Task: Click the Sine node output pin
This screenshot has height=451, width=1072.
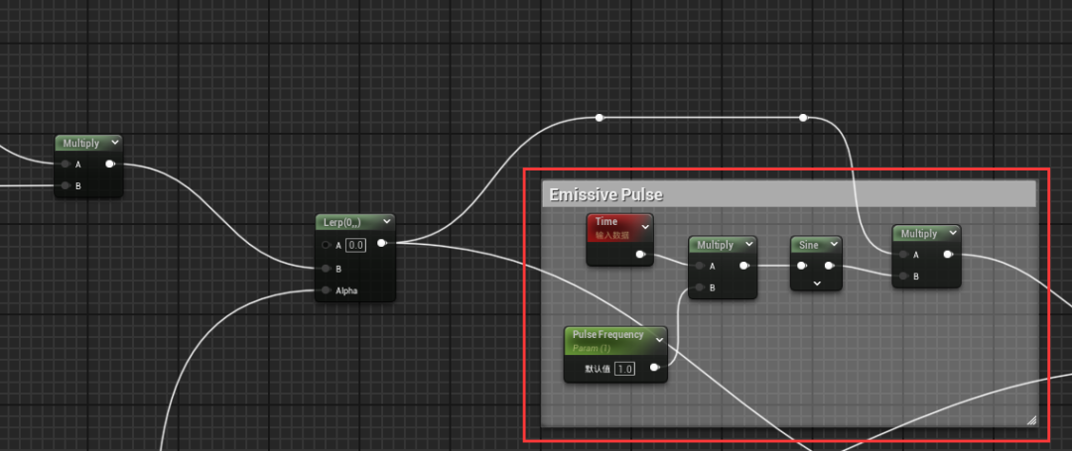Action: [829, 266]
